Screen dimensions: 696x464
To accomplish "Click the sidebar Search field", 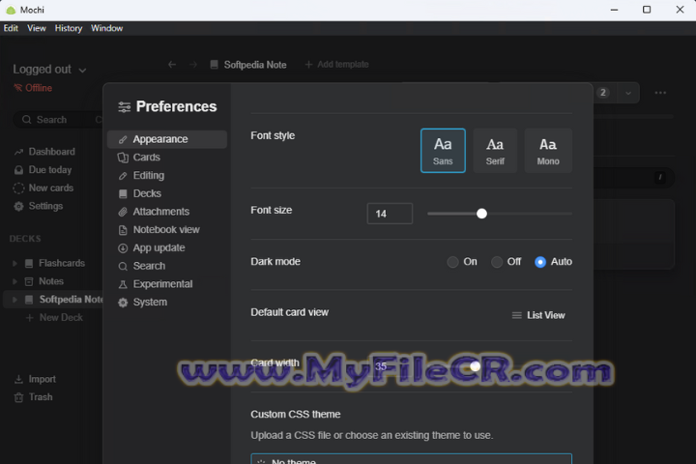I will pos(58,120).
